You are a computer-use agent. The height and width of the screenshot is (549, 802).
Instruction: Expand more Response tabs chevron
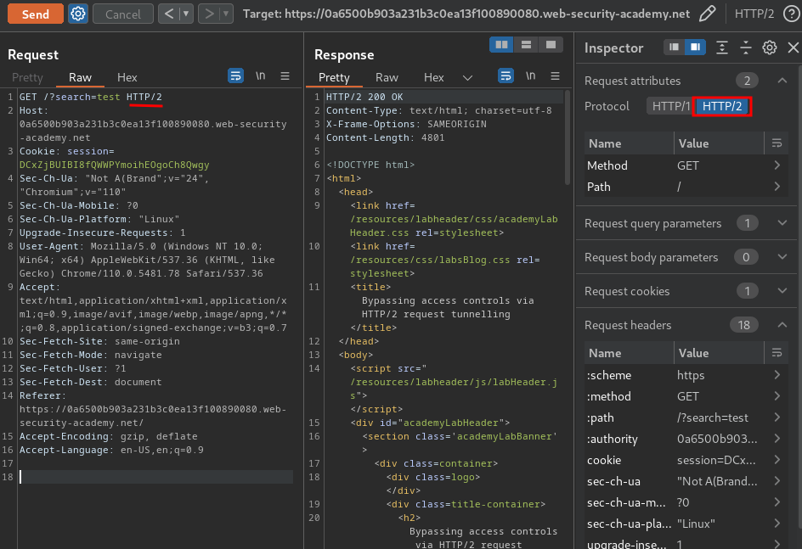click(467, 77)
